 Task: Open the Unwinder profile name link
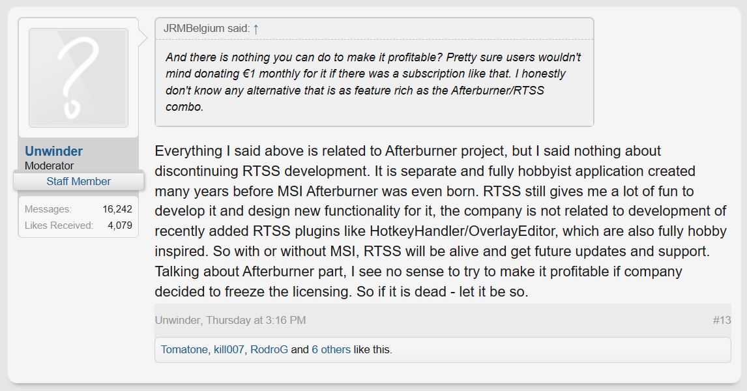(x=54, y=151)
